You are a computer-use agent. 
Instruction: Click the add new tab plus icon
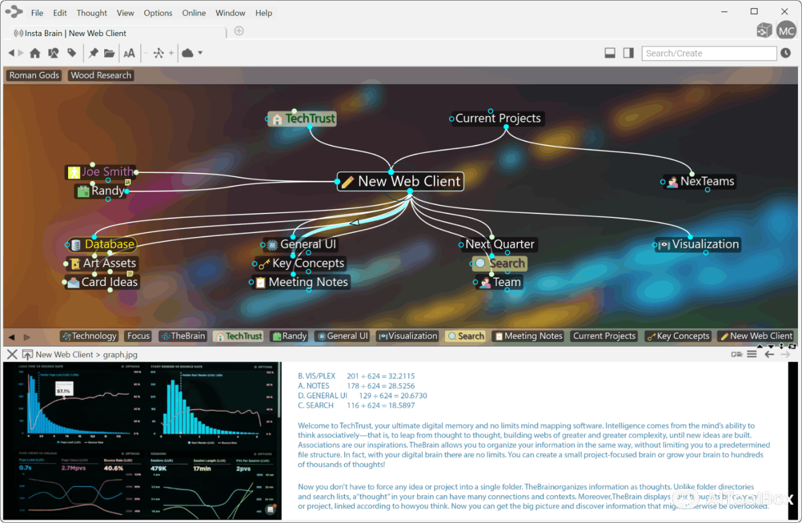pos(239,31)
